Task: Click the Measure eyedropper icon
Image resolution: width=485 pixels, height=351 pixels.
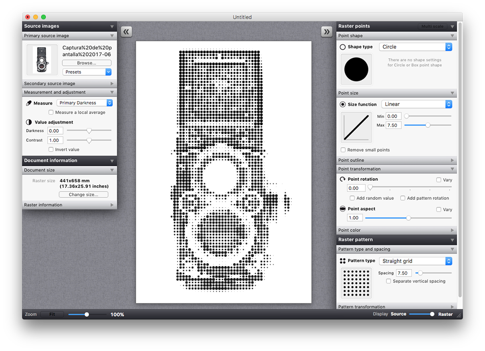Action: [29, 103]
